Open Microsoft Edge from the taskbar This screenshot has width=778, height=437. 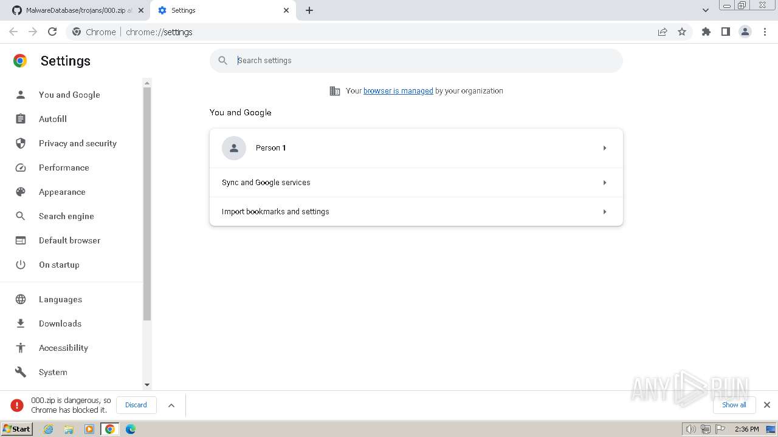click(131, 429)
